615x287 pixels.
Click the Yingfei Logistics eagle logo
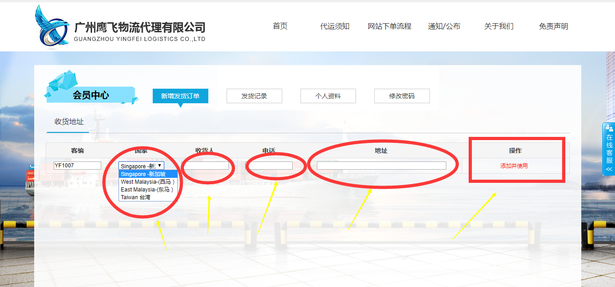click(52, 26)
